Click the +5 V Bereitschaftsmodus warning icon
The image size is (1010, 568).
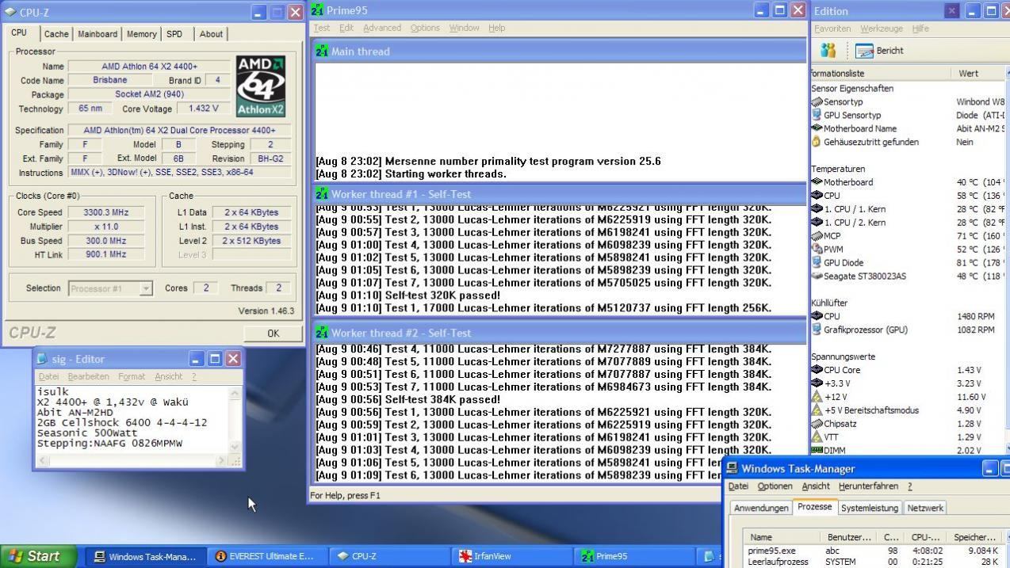coord(817,410)
